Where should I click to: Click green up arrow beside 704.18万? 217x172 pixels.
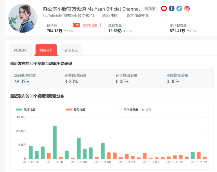point(65,31)
